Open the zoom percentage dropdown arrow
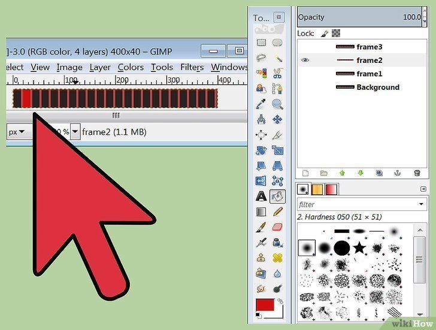The width and height of the screenshot is (436, 330). click(75, 132)
